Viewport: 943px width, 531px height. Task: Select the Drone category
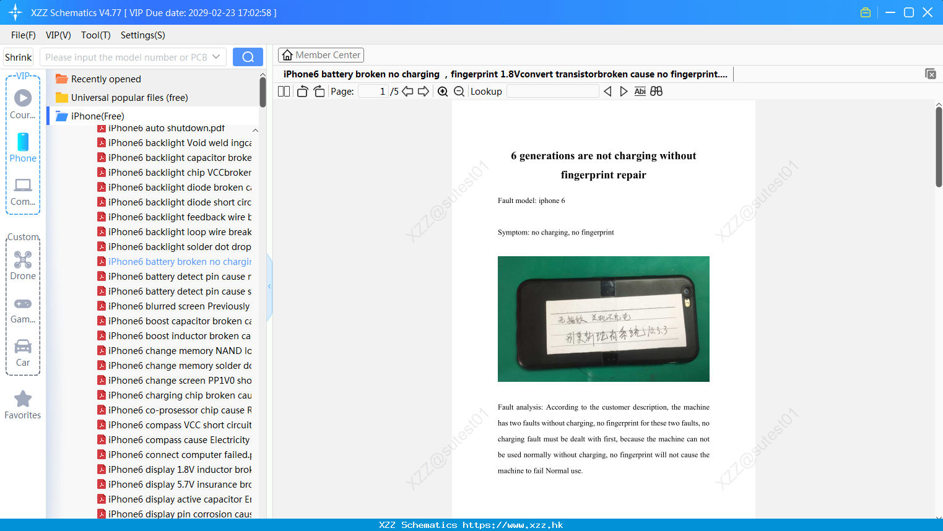23,265
